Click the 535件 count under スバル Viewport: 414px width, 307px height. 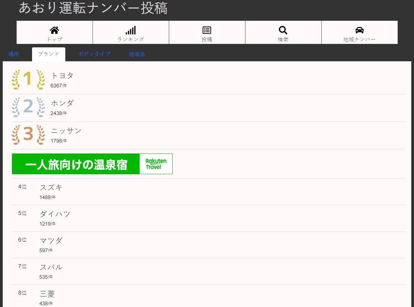[x=46, y=277]
